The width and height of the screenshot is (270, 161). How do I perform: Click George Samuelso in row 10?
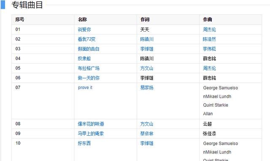tap(220, 143)
